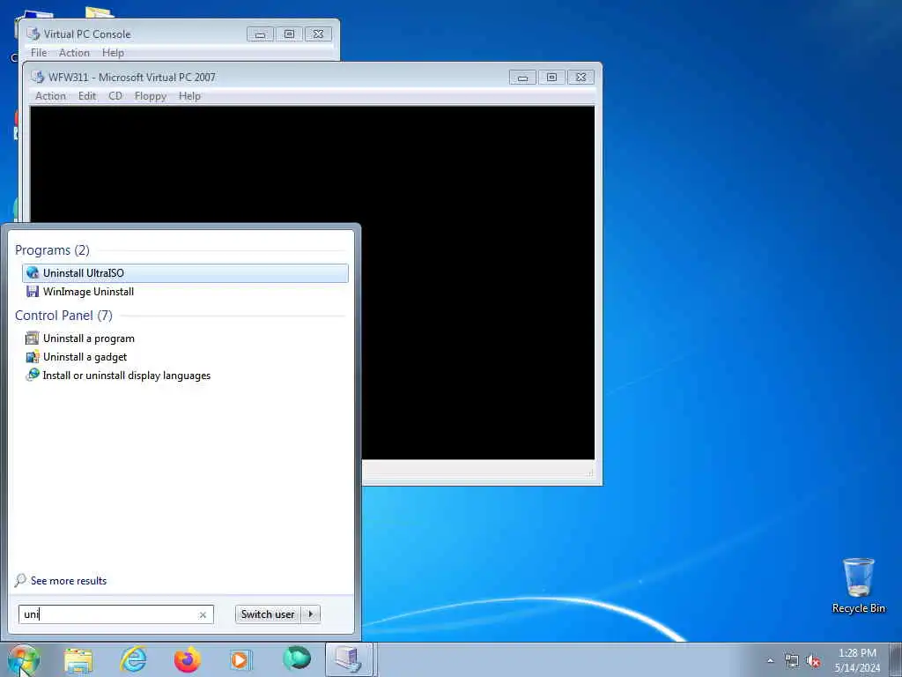
Task: Click the WFW311 - Microsoft Virtual PC 2007 title
Action: [x=132, y=78]
